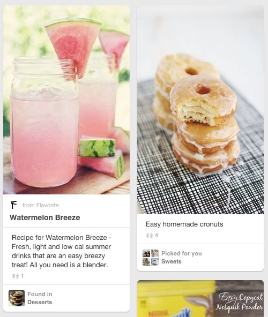The height and width of the screenshot is (317, 268).
Task: Click the repin count icon under Watermelon Breeze
Action: 16,276
